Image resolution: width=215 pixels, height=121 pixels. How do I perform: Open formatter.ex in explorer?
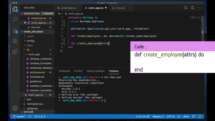pos(37,77)
